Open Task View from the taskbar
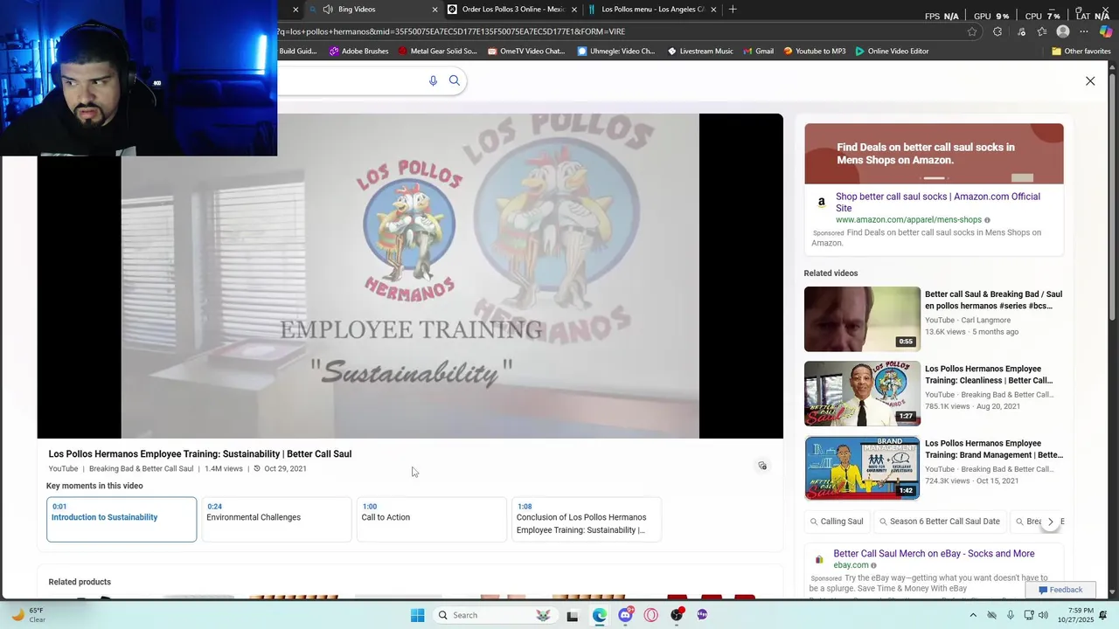The width and height of the screenshot is (1119, 629). [x=573, y=615]
